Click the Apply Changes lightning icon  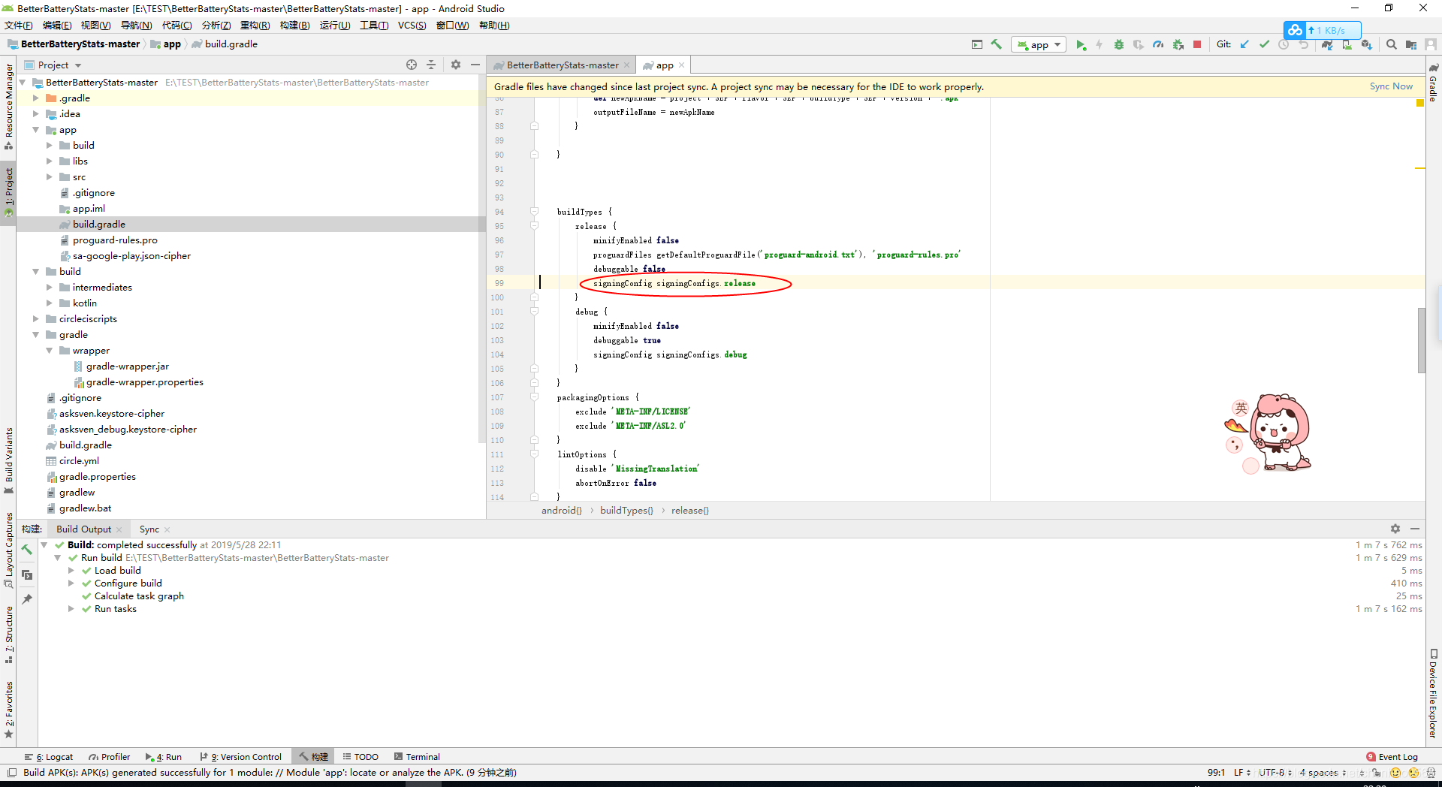(x=1099, y=44)
